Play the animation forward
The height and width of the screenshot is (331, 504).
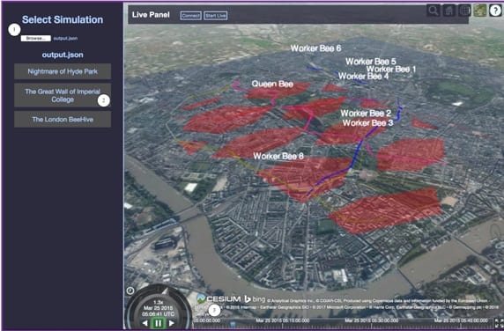pyautogui.click(x=171, y=323)
